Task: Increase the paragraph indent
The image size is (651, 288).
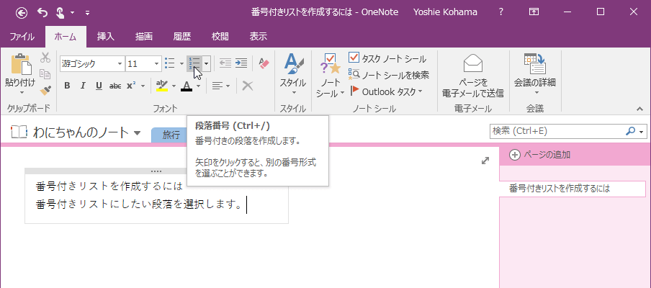Action: 241,63
